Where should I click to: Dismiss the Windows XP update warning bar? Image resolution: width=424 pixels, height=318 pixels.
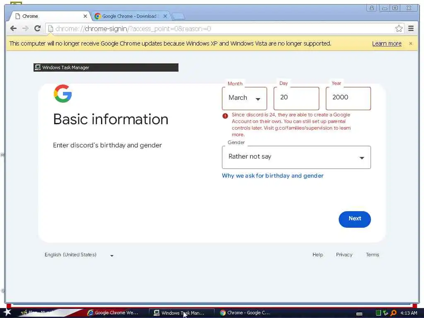(410, 43)
